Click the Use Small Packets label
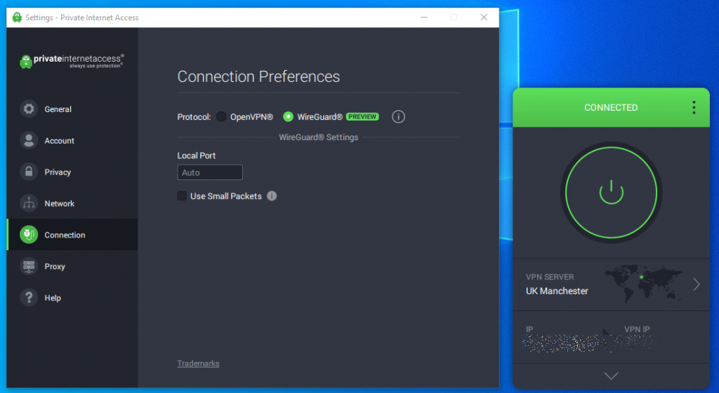Viewport: 719px width, 393px height. [x=225, y=196]
